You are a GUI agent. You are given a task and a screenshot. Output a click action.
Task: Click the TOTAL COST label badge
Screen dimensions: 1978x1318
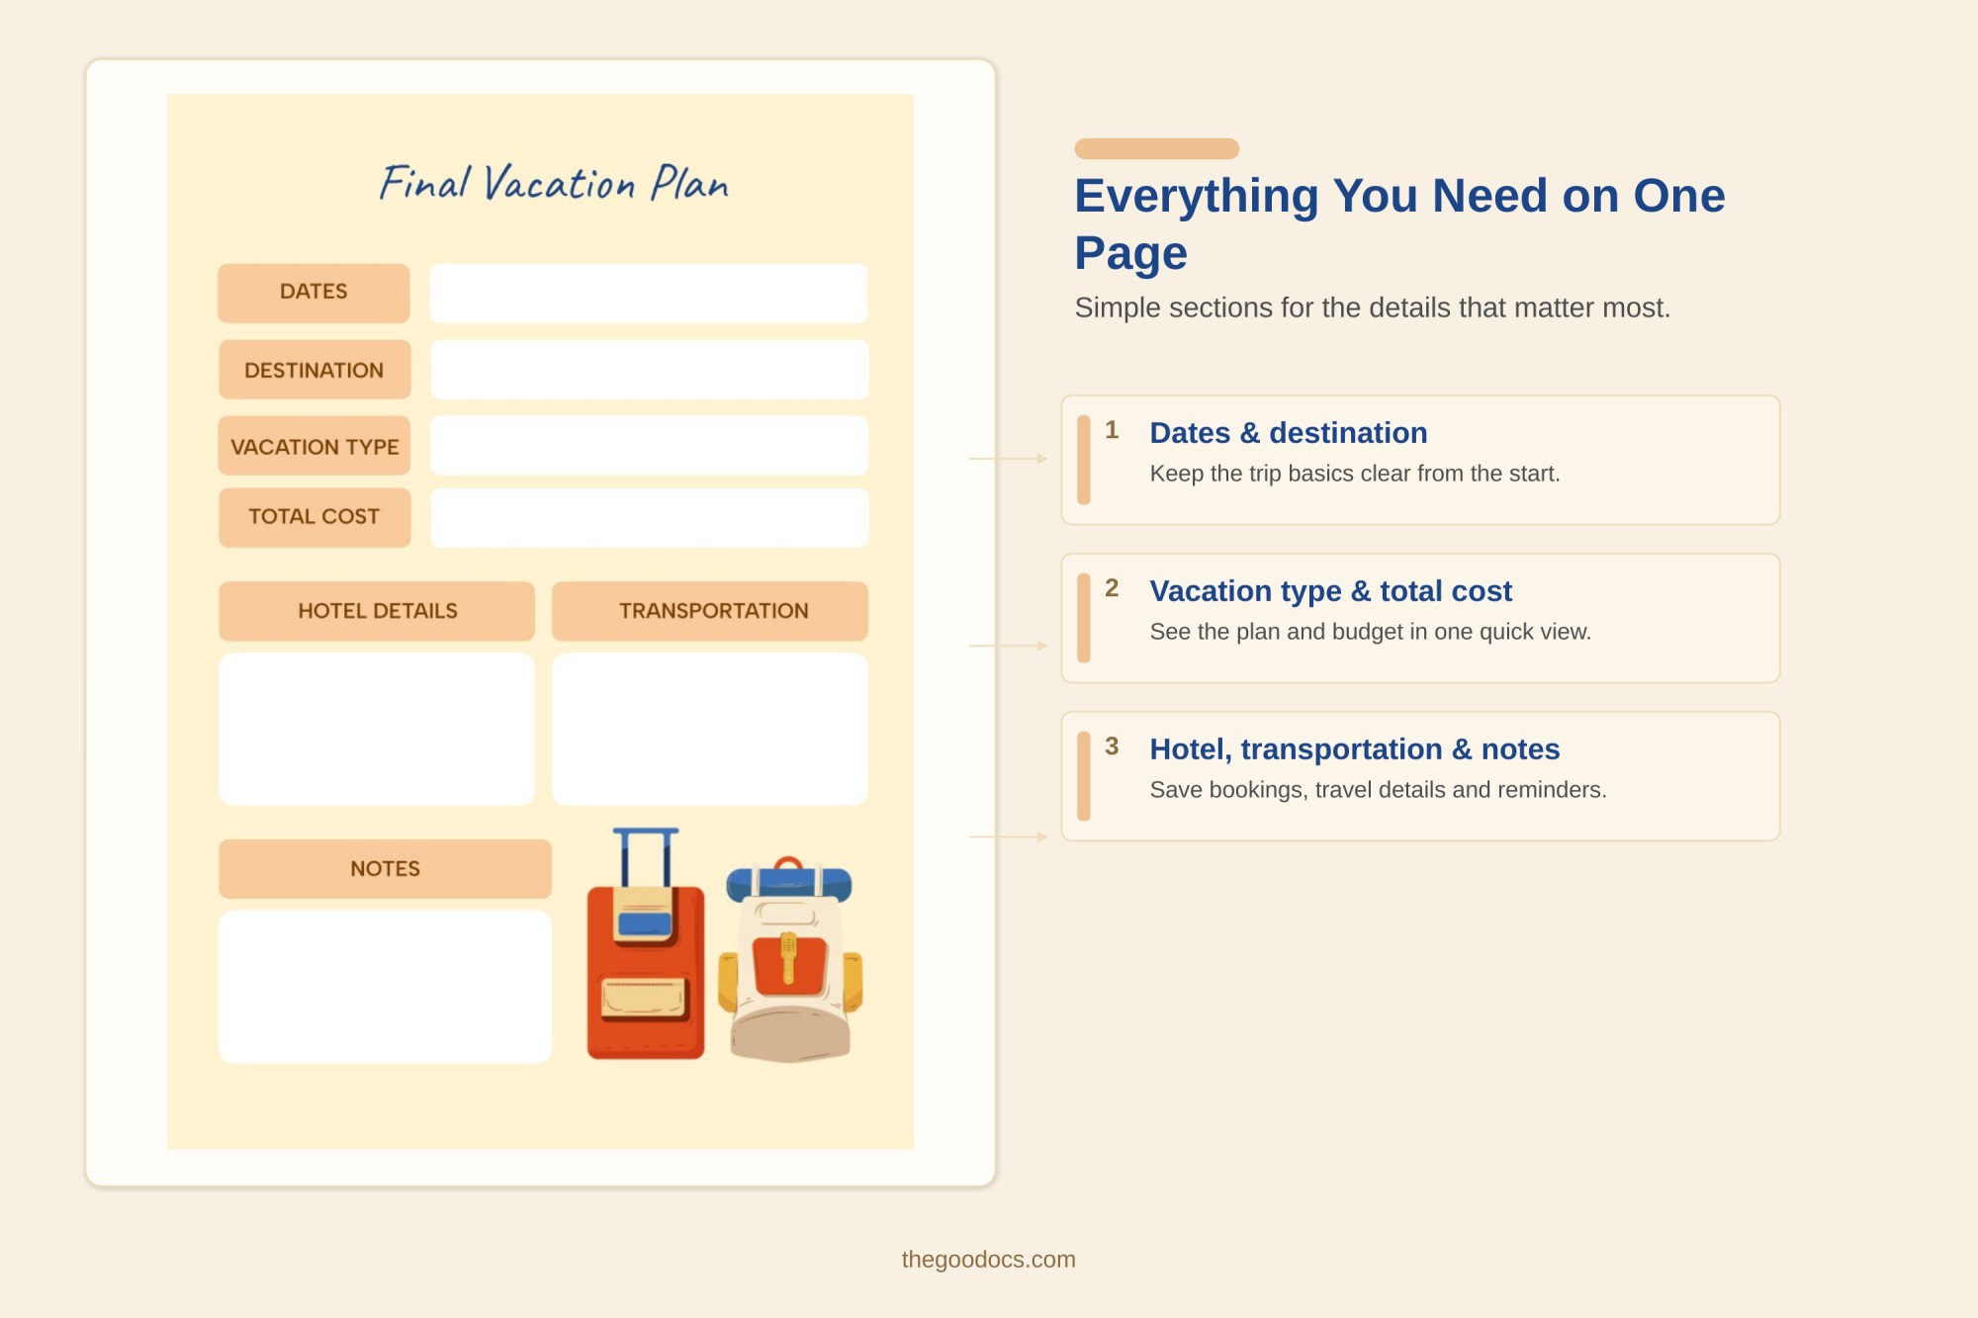coord(314,516)
